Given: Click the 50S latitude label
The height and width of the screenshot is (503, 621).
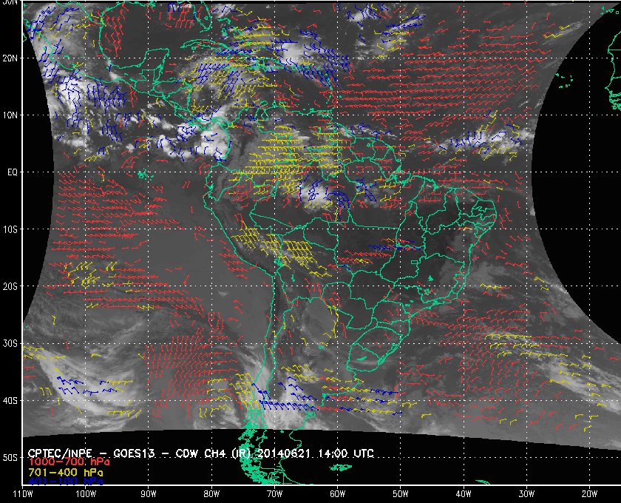Looking at the screenshot, I should coord(10,458).
